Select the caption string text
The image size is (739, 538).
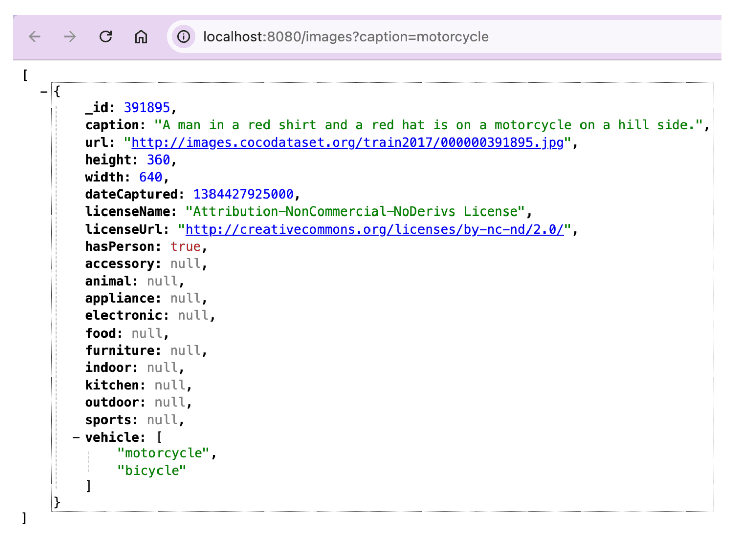pyautogui.click(x=429, y=125)
